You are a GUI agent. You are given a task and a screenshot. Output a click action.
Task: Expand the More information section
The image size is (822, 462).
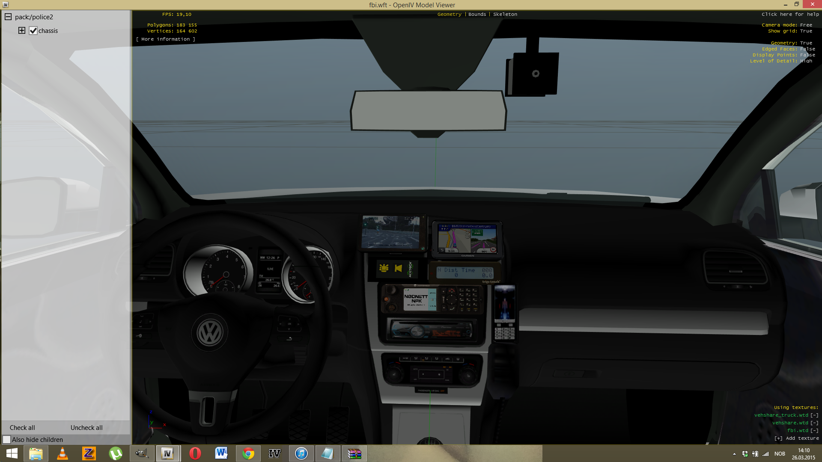tap(165, 39)
